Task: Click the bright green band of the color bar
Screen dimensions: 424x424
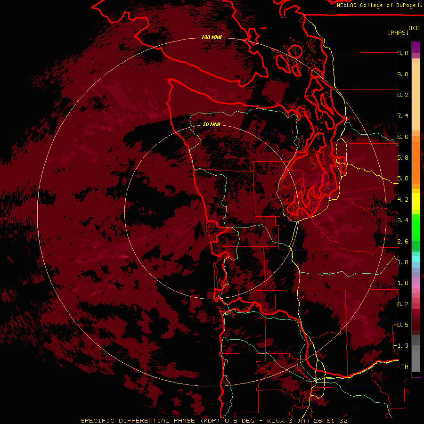Action: pyautogui.click(x=416, y=227)
